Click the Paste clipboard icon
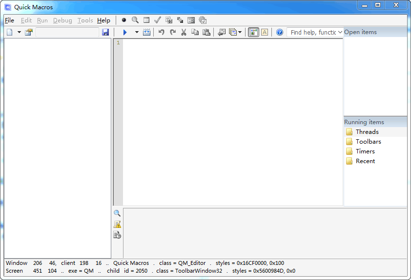 (206, 32)
